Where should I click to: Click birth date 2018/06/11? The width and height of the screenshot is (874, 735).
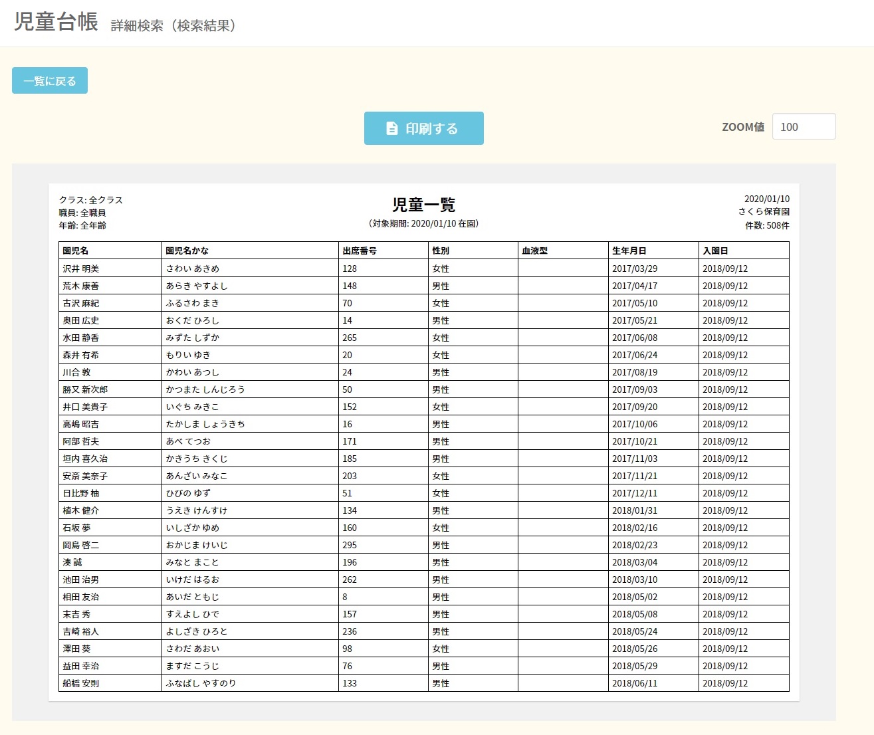click(635, 683)
